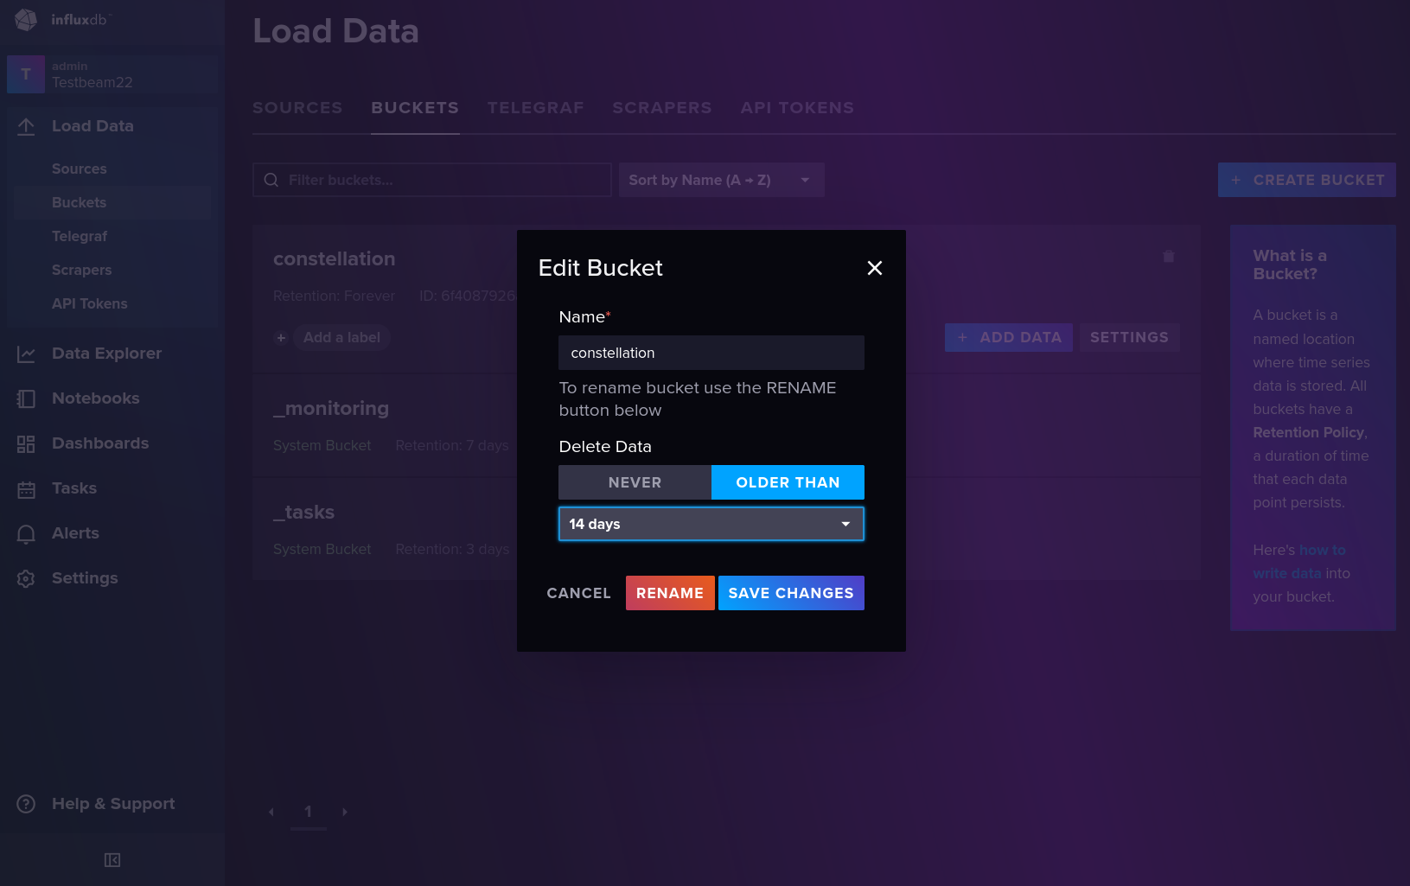The width and height of the screenshot is (1410, 886).
Task: Open Data Explorer graph icon
Action: click(26, 354)
